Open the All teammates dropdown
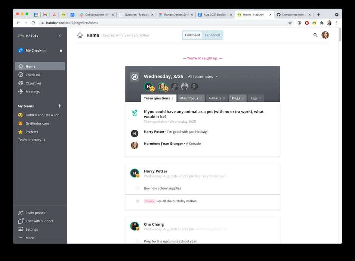Image resolution: width=355 pixels, height=261 pixels. pos(203,76)
